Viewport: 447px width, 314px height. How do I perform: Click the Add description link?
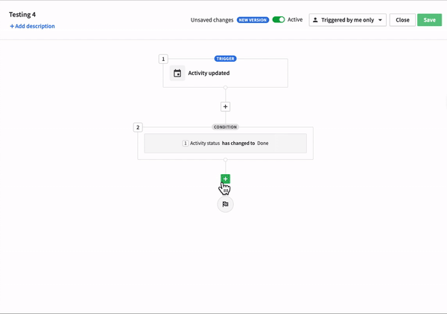(x=33, y=26)
